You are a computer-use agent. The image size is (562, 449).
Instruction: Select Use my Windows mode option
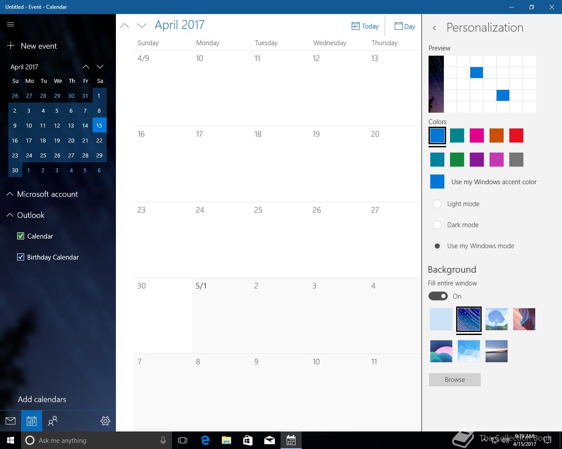[437, 246]
